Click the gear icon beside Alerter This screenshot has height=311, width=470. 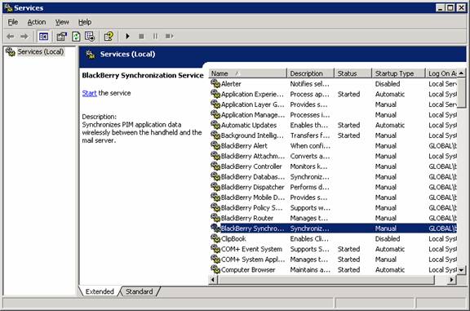[x=215, y=83]
